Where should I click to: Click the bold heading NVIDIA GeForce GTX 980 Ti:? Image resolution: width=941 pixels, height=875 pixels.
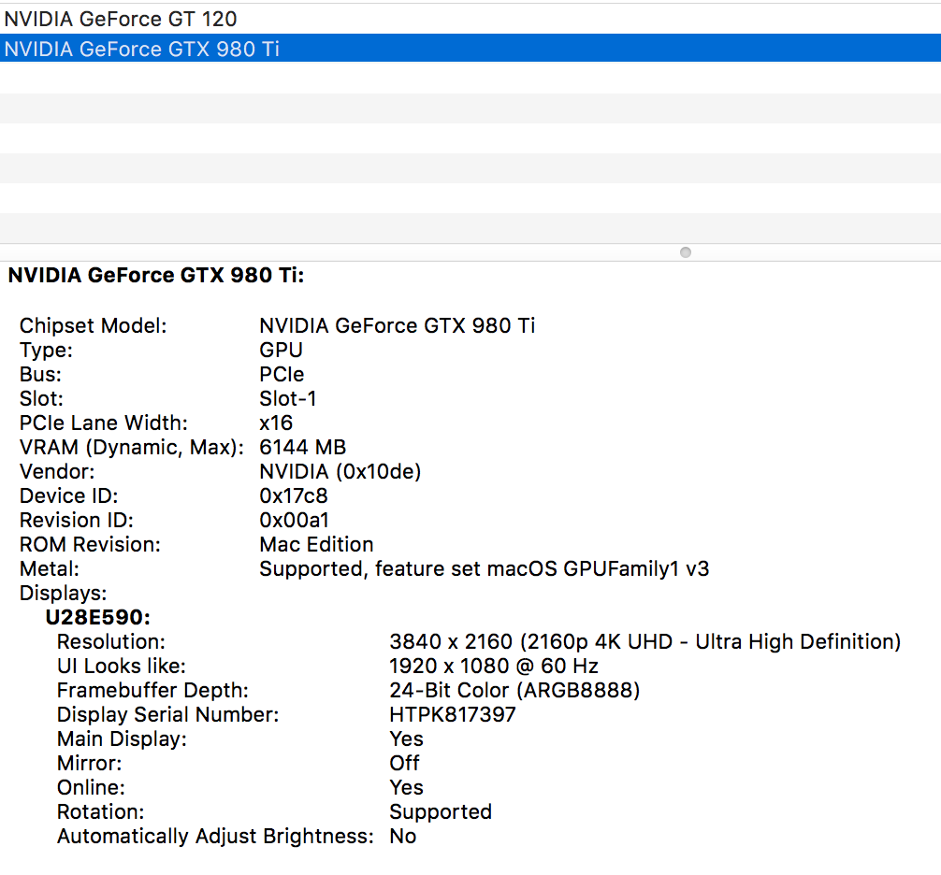[x=156, y=275]
